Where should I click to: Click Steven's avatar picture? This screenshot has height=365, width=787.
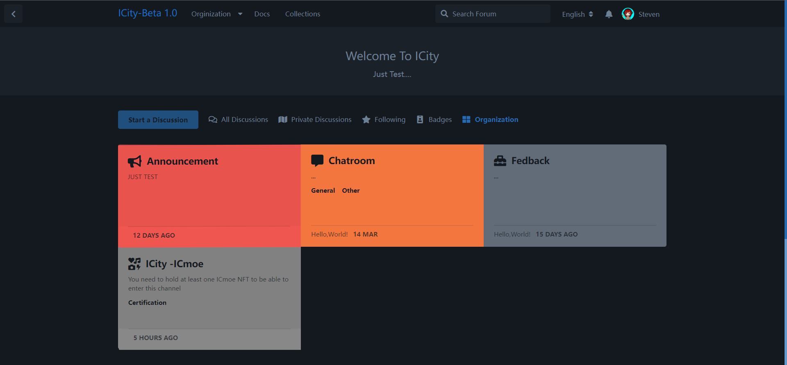click(x=628, y=14)
